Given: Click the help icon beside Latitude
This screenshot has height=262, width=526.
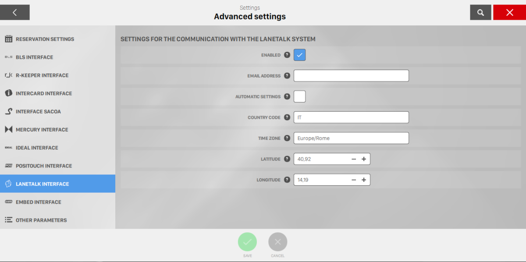Looking at the screenshot, I should tap(287, 159).
